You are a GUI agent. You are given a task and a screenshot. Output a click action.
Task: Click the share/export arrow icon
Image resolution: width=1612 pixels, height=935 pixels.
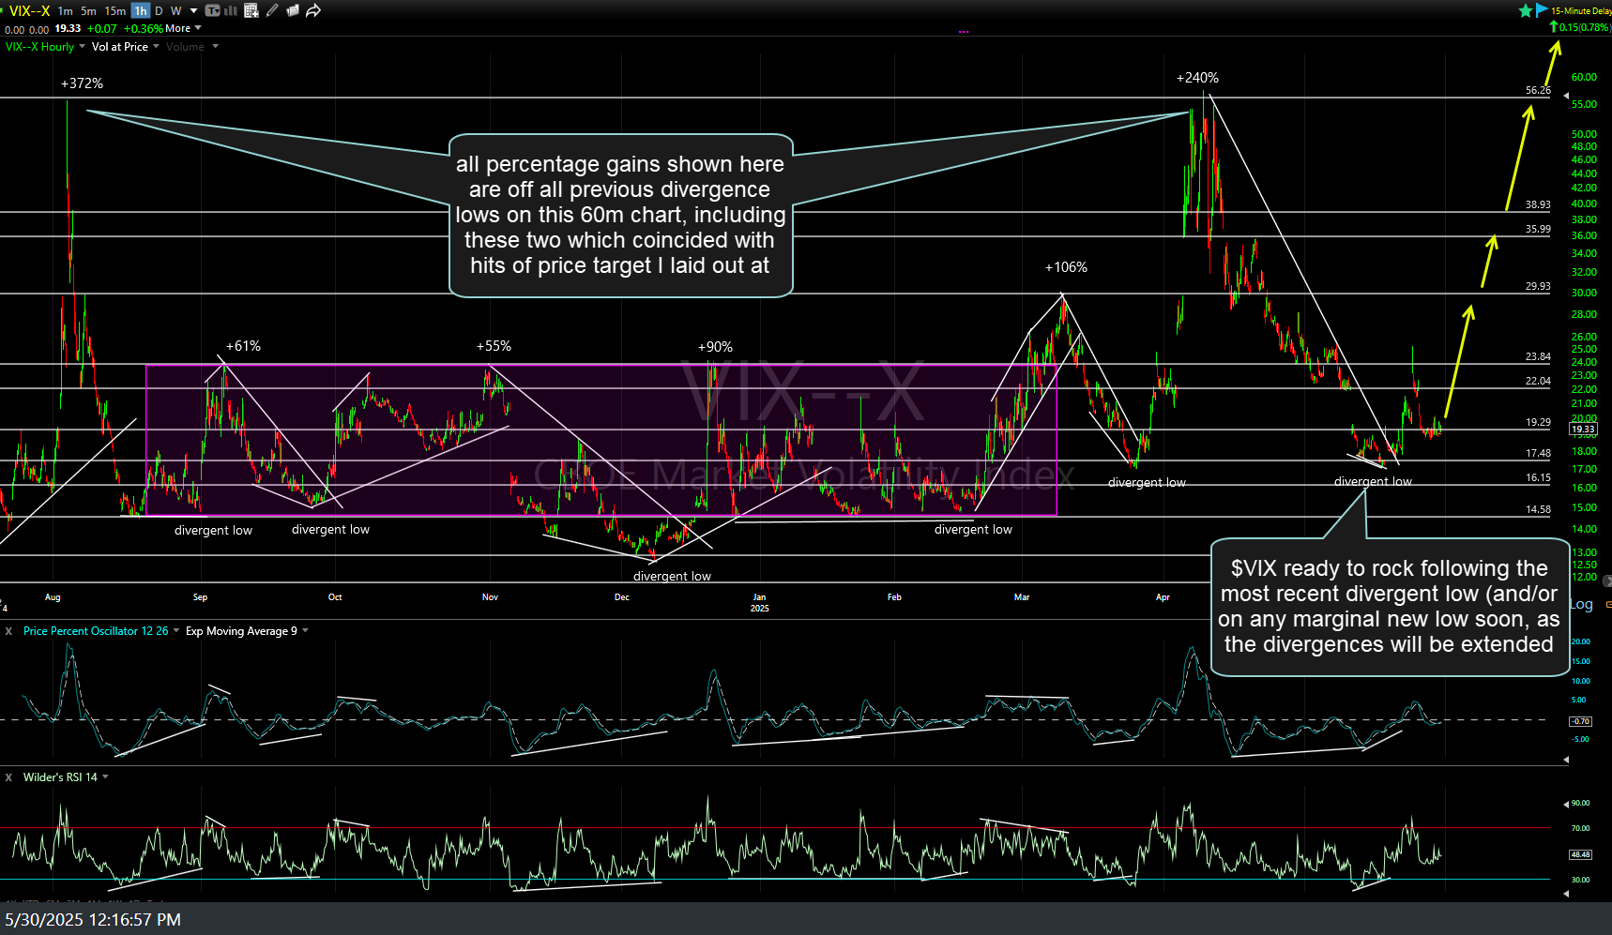pyautogui.click(x=313, y=10)
